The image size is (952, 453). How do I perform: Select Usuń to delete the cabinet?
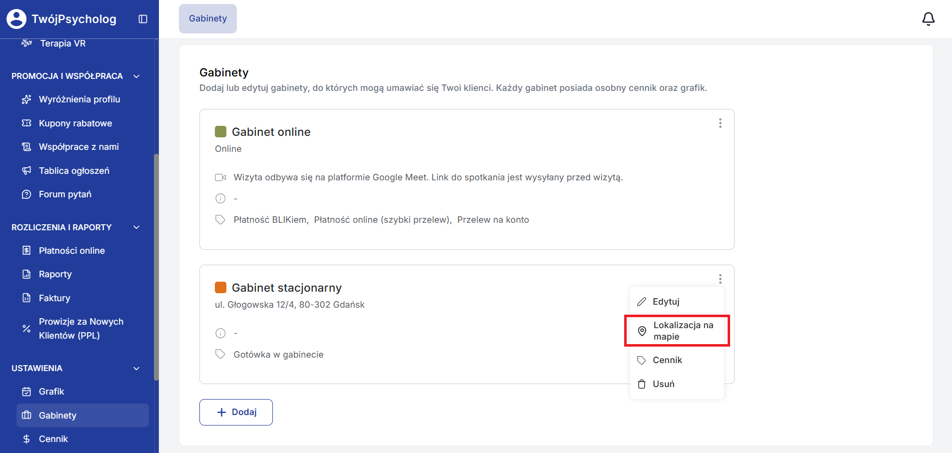tap(663, 384)
